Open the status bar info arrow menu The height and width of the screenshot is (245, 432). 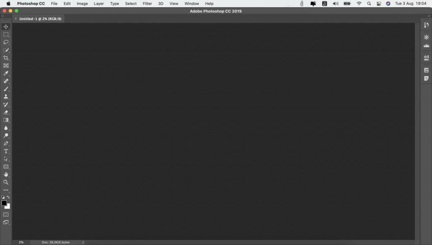point(83,242)
